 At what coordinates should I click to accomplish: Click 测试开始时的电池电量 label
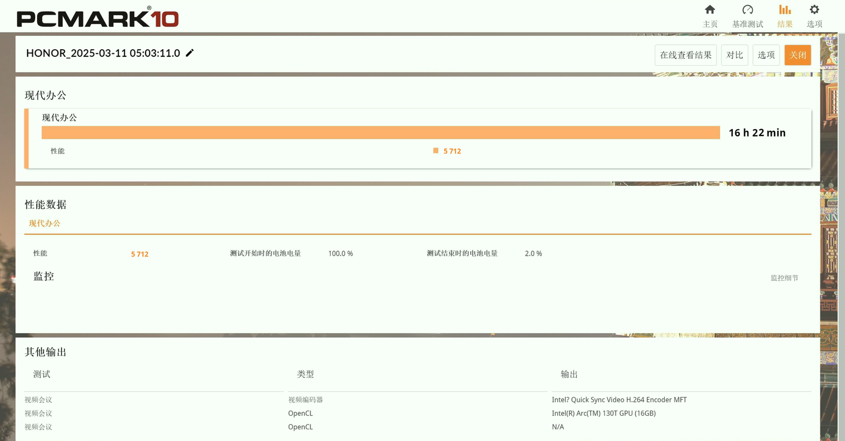click(x=265, y=253)
